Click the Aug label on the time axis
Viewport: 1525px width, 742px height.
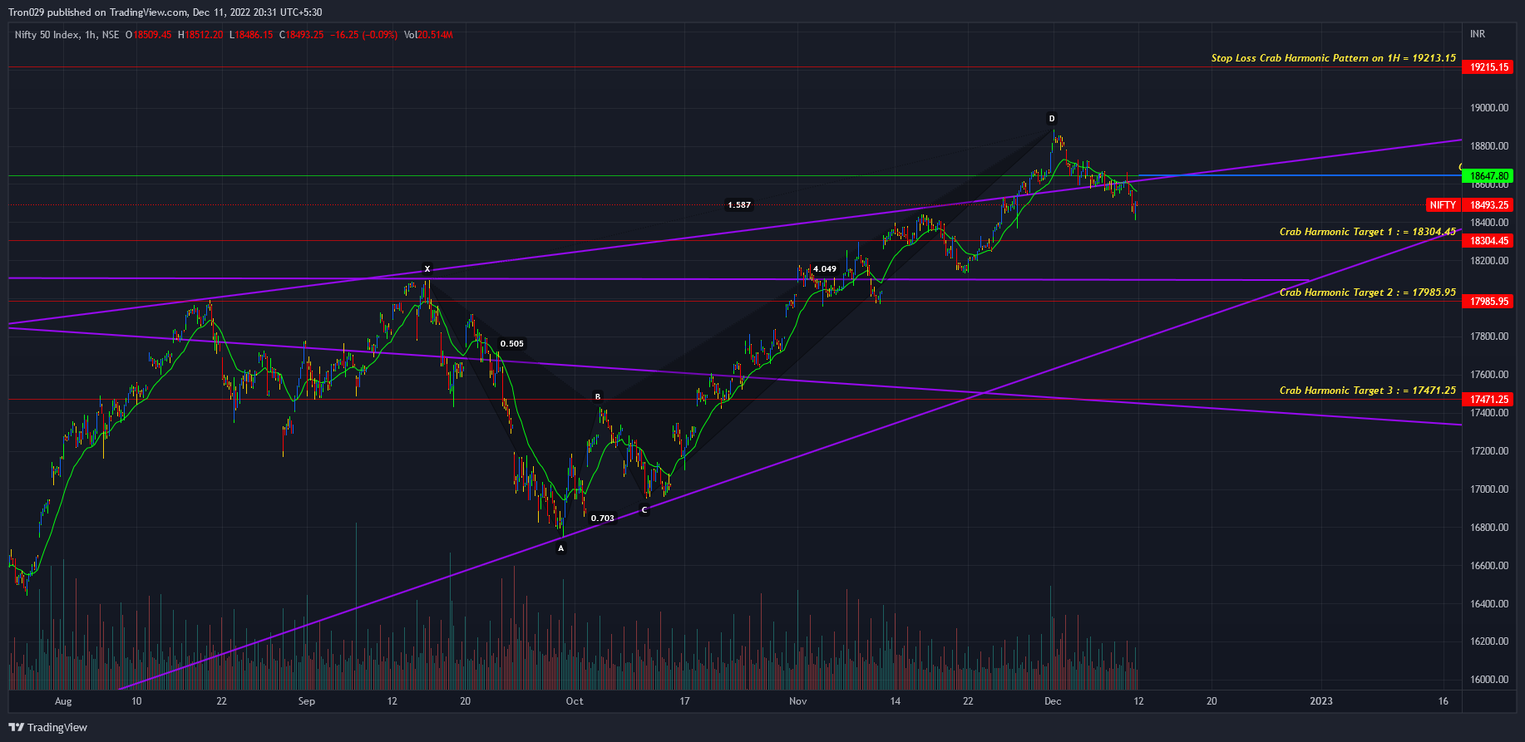(x=63, y=701)
